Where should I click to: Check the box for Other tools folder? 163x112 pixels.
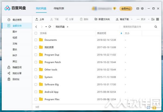36,70
